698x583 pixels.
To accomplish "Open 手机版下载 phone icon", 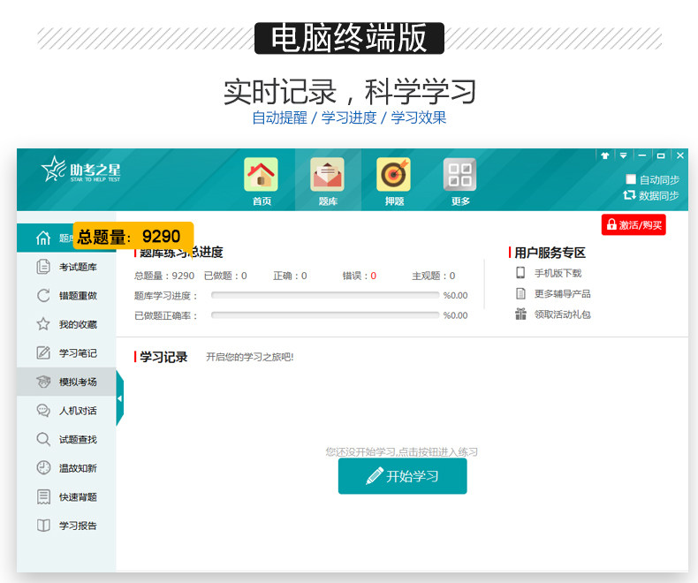I will pos(520,272).
